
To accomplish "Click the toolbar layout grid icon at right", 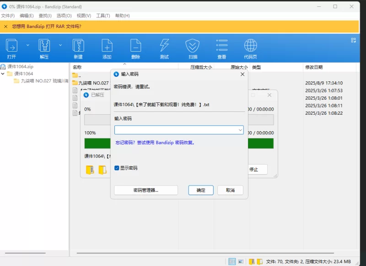I will tap(353, 40).
